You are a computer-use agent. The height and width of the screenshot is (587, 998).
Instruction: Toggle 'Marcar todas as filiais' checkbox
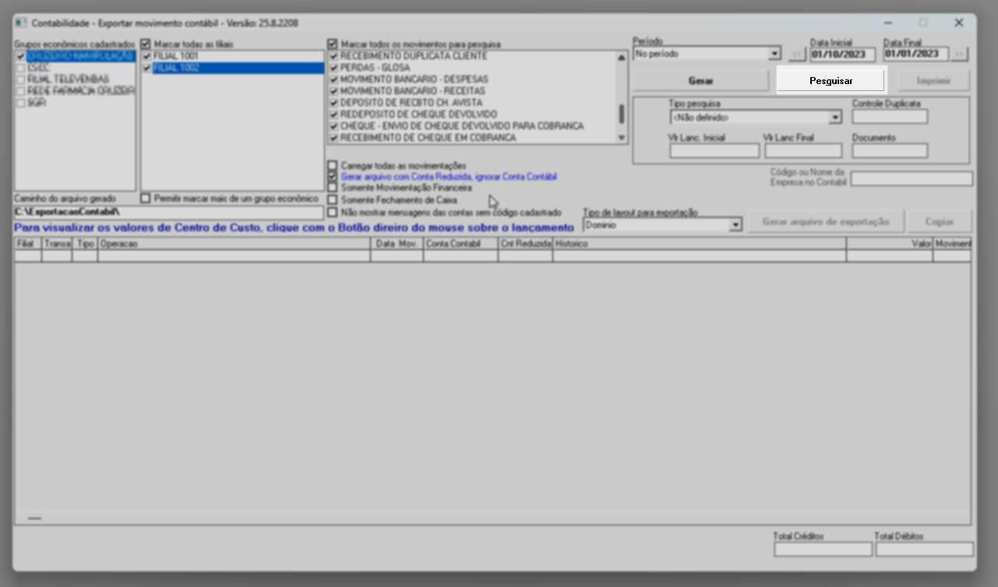[146, 44]
